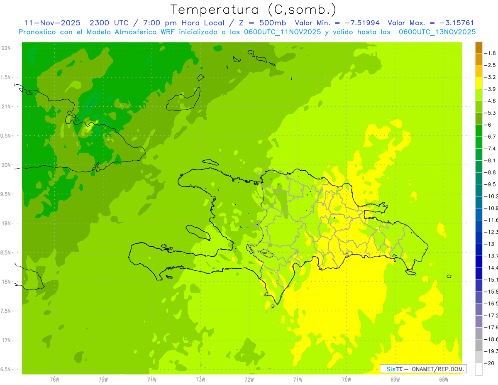Click the "73W" longitude label
498x385 pixels.
(200, 379)
